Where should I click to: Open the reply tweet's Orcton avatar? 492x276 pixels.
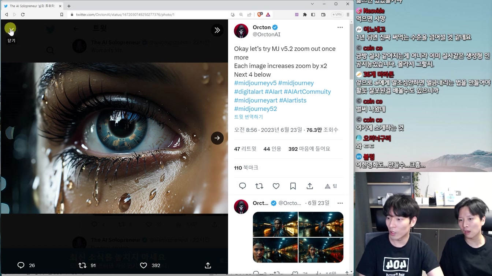point(241,207)
